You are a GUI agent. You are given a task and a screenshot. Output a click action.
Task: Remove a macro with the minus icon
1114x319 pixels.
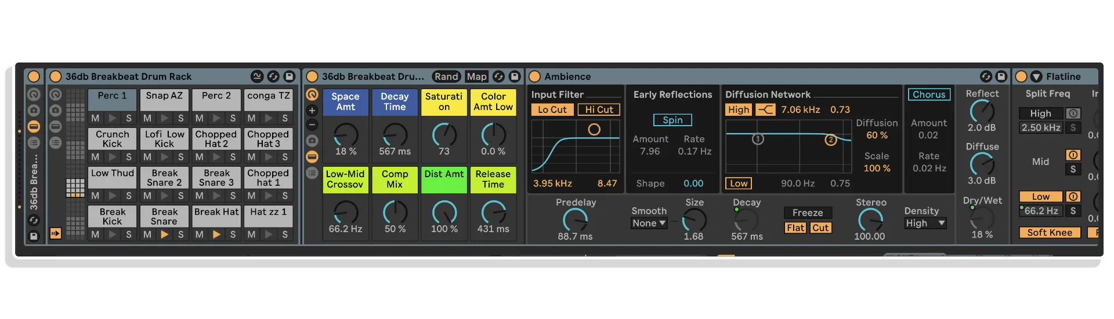[312, 125]
